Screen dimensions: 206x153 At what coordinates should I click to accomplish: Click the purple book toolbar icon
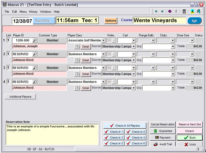[x=170, y=11]
